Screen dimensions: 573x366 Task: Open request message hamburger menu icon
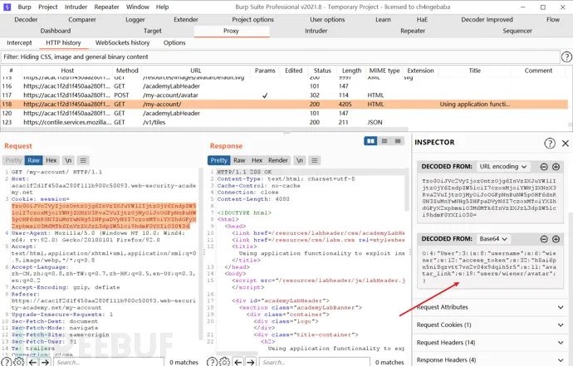pyautogui.click(x=83, y=160)
